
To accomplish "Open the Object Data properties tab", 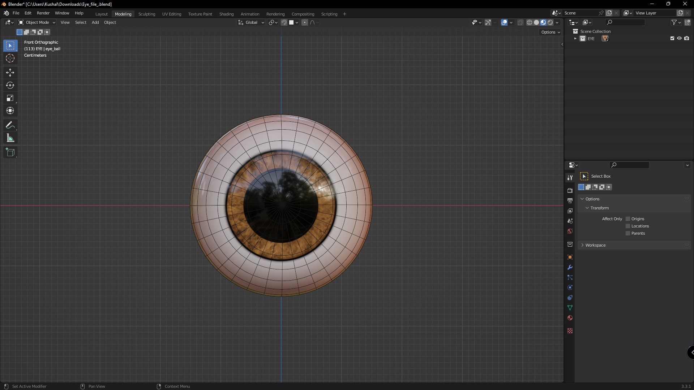I will pyautogui.click(x=570, y=308).
